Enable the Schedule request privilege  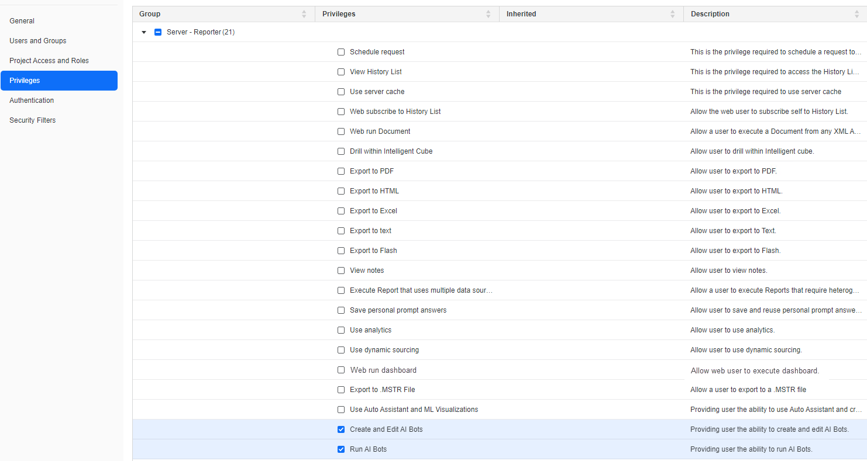[x=341, y=52]
